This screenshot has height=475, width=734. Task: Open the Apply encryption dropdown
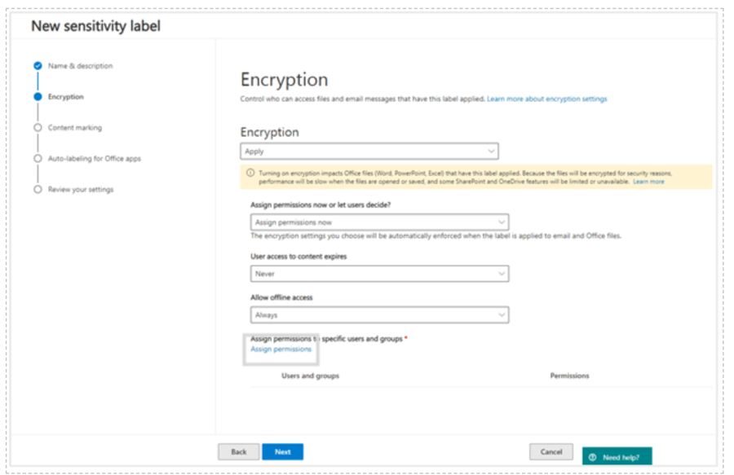click(369, 151)
